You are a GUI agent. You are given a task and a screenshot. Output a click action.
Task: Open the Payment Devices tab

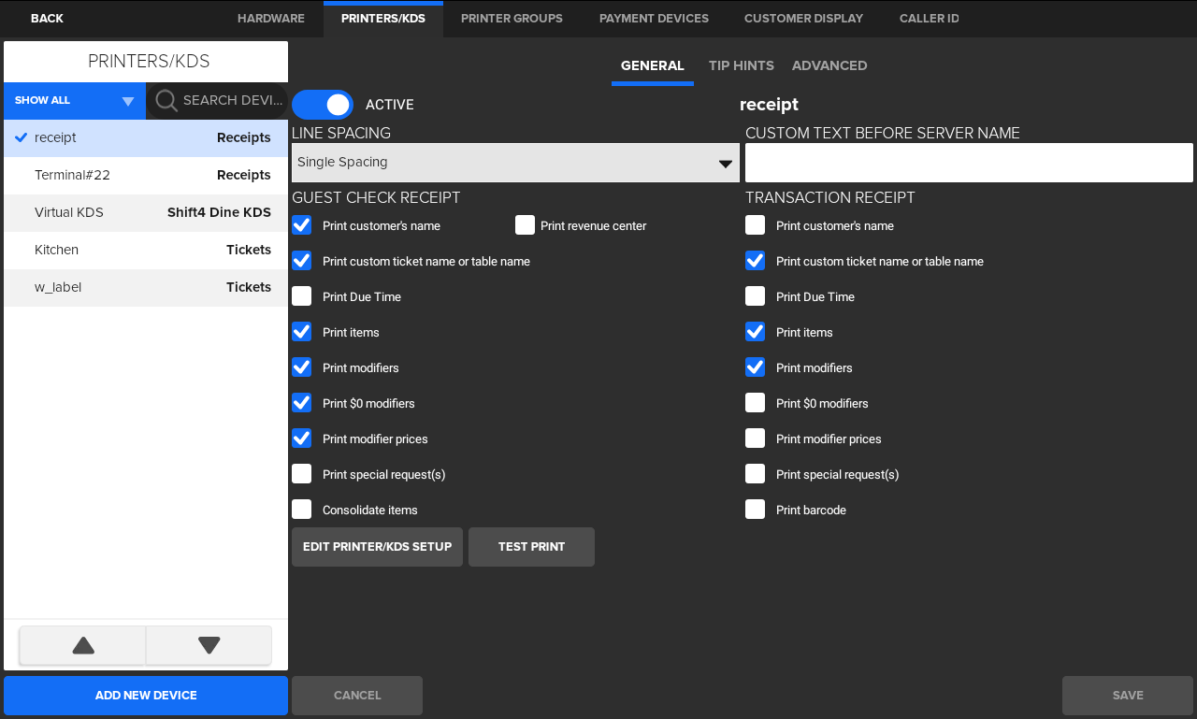[654, 19]
